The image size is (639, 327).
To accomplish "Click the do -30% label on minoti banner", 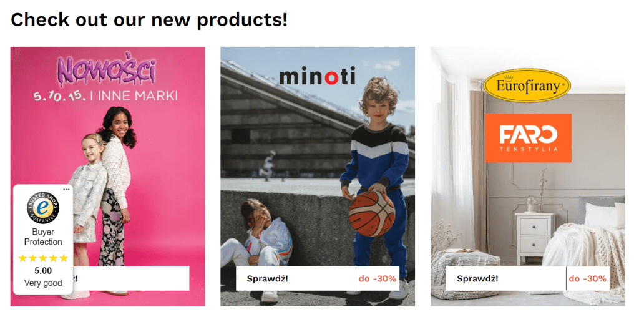I will 378,279.
